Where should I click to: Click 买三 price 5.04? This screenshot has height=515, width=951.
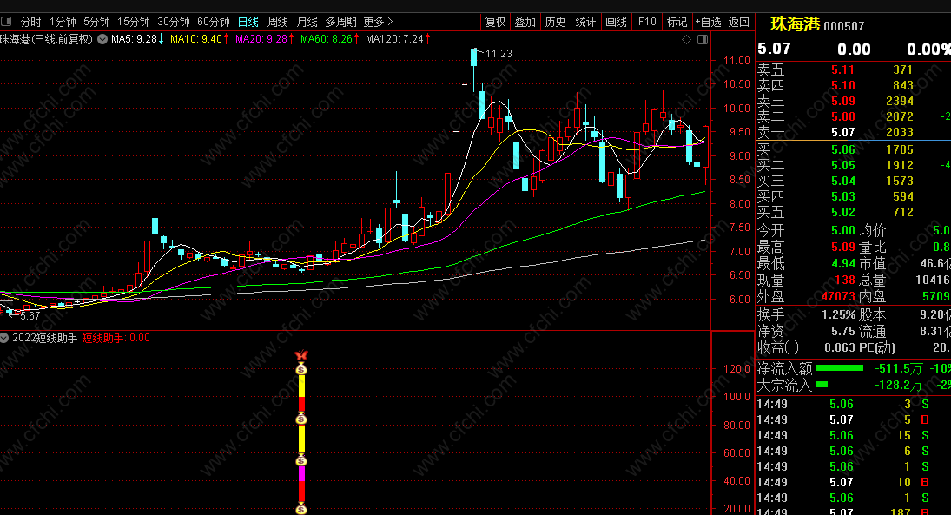pos(843,181)
